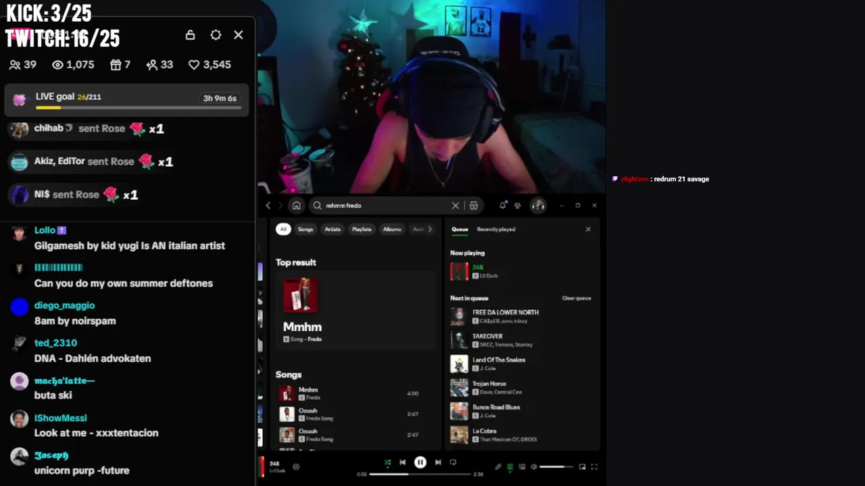Image resolution: width=865 pixels, height=486 pixels.
Task: Close the LIVE chat panel
Action: [239, 34]
